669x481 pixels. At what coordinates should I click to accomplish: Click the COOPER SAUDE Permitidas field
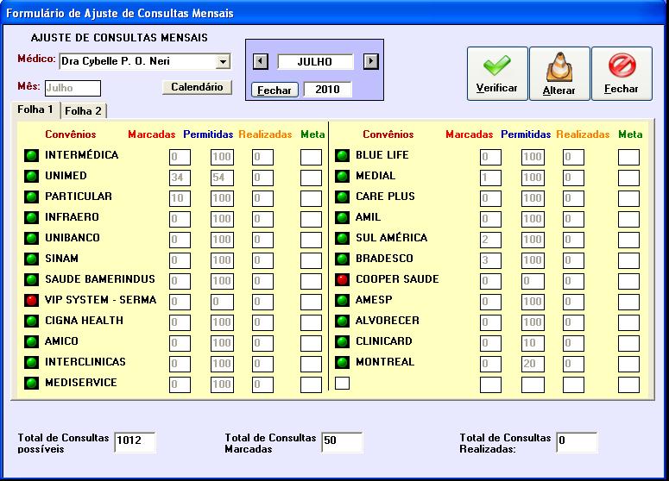tap(533, 281)
